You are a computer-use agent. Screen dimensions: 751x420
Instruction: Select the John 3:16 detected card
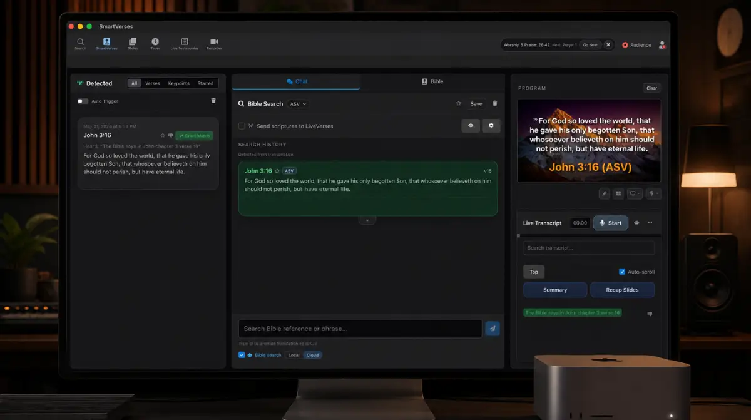[148, 153]
